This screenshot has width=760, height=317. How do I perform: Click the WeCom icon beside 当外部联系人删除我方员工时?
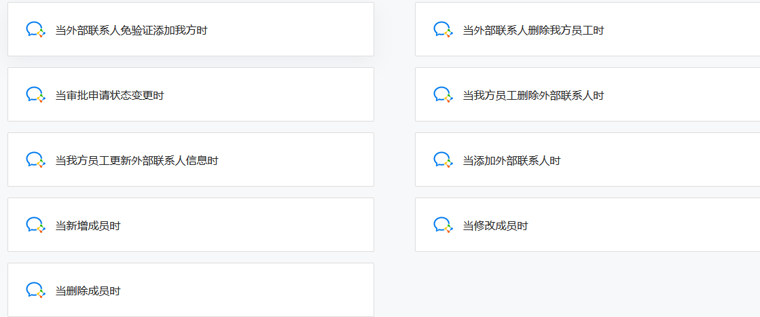tap(443, 30)
